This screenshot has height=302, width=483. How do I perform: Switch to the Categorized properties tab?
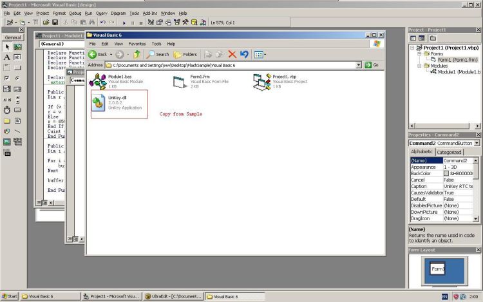[x=449, y=152]
